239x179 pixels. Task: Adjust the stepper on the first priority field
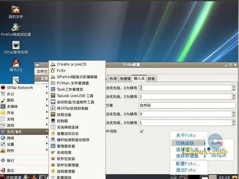click(234, 88)
